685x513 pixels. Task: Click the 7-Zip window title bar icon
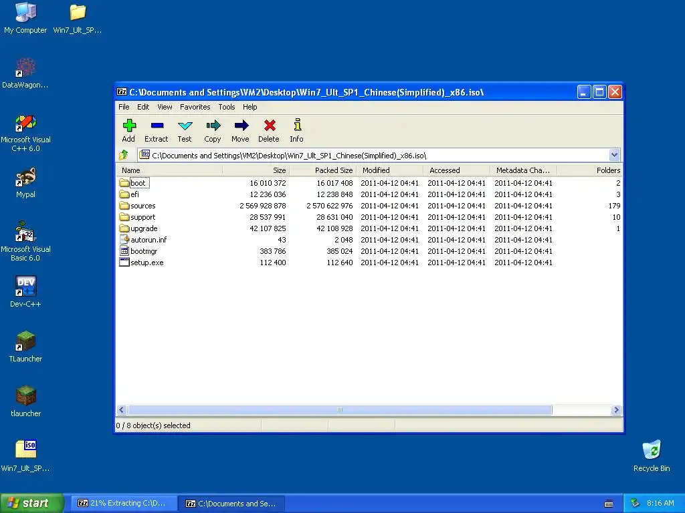(122, 92)
